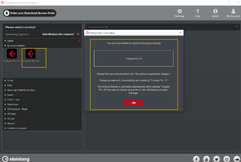Click the Target folder browse ellipsis button
The height and width of the screenshot is (162, 241).
tap(232, 27)
